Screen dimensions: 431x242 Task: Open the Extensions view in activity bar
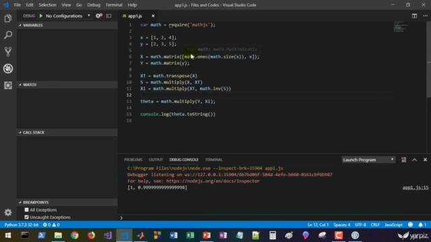8,85
